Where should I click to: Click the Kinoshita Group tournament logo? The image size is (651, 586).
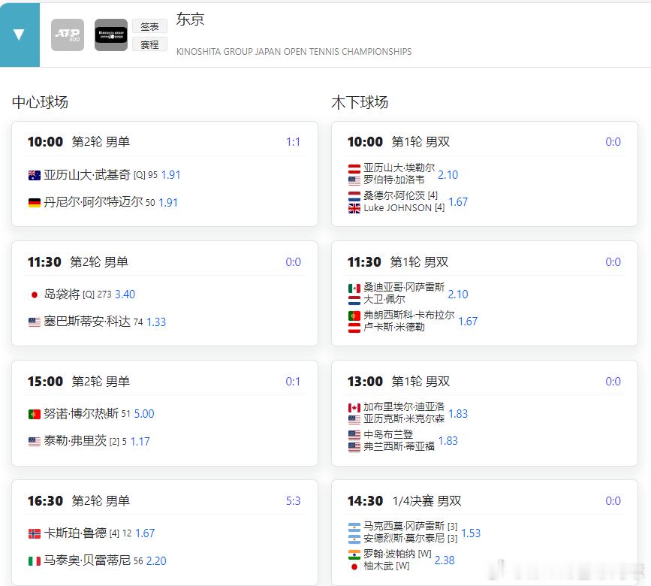pyautogui.click(x=111, y=35)
